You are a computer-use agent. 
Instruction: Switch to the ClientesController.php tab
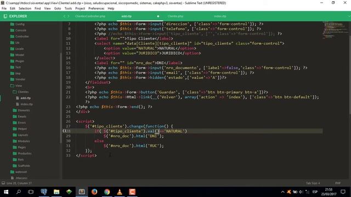(90, 16)
